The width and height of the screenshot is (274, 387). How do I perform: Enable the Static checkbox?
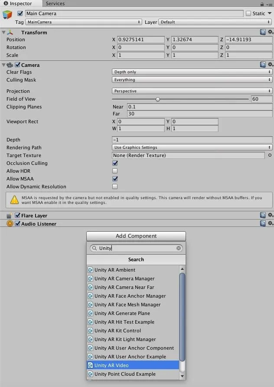248,13
